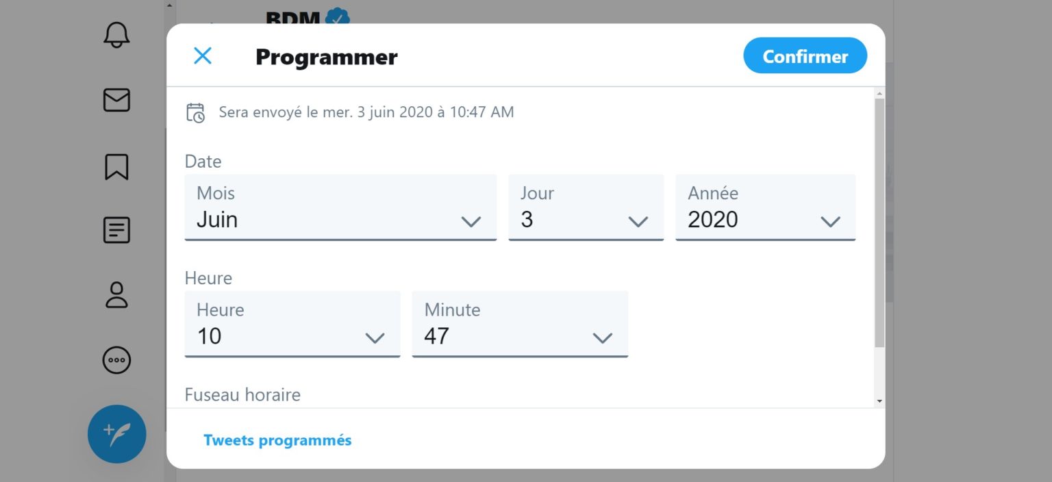Open the 'More' ellipsis menu icon
This screenshot has height=482, width=1052.
click(x=116, y=361)
